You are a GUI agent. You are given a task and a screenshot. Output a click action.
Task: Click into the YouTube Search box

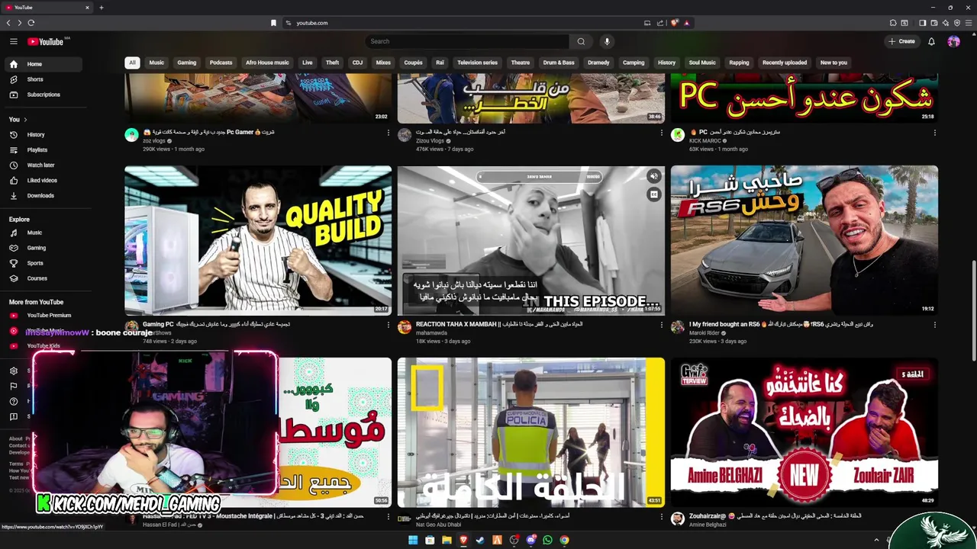(467, 41)
